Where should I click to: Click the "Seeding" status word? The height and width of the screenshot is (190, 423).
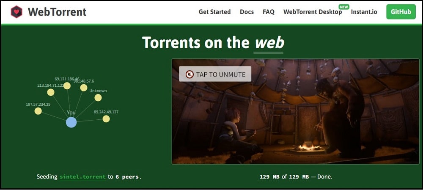[x=47, y=177]
